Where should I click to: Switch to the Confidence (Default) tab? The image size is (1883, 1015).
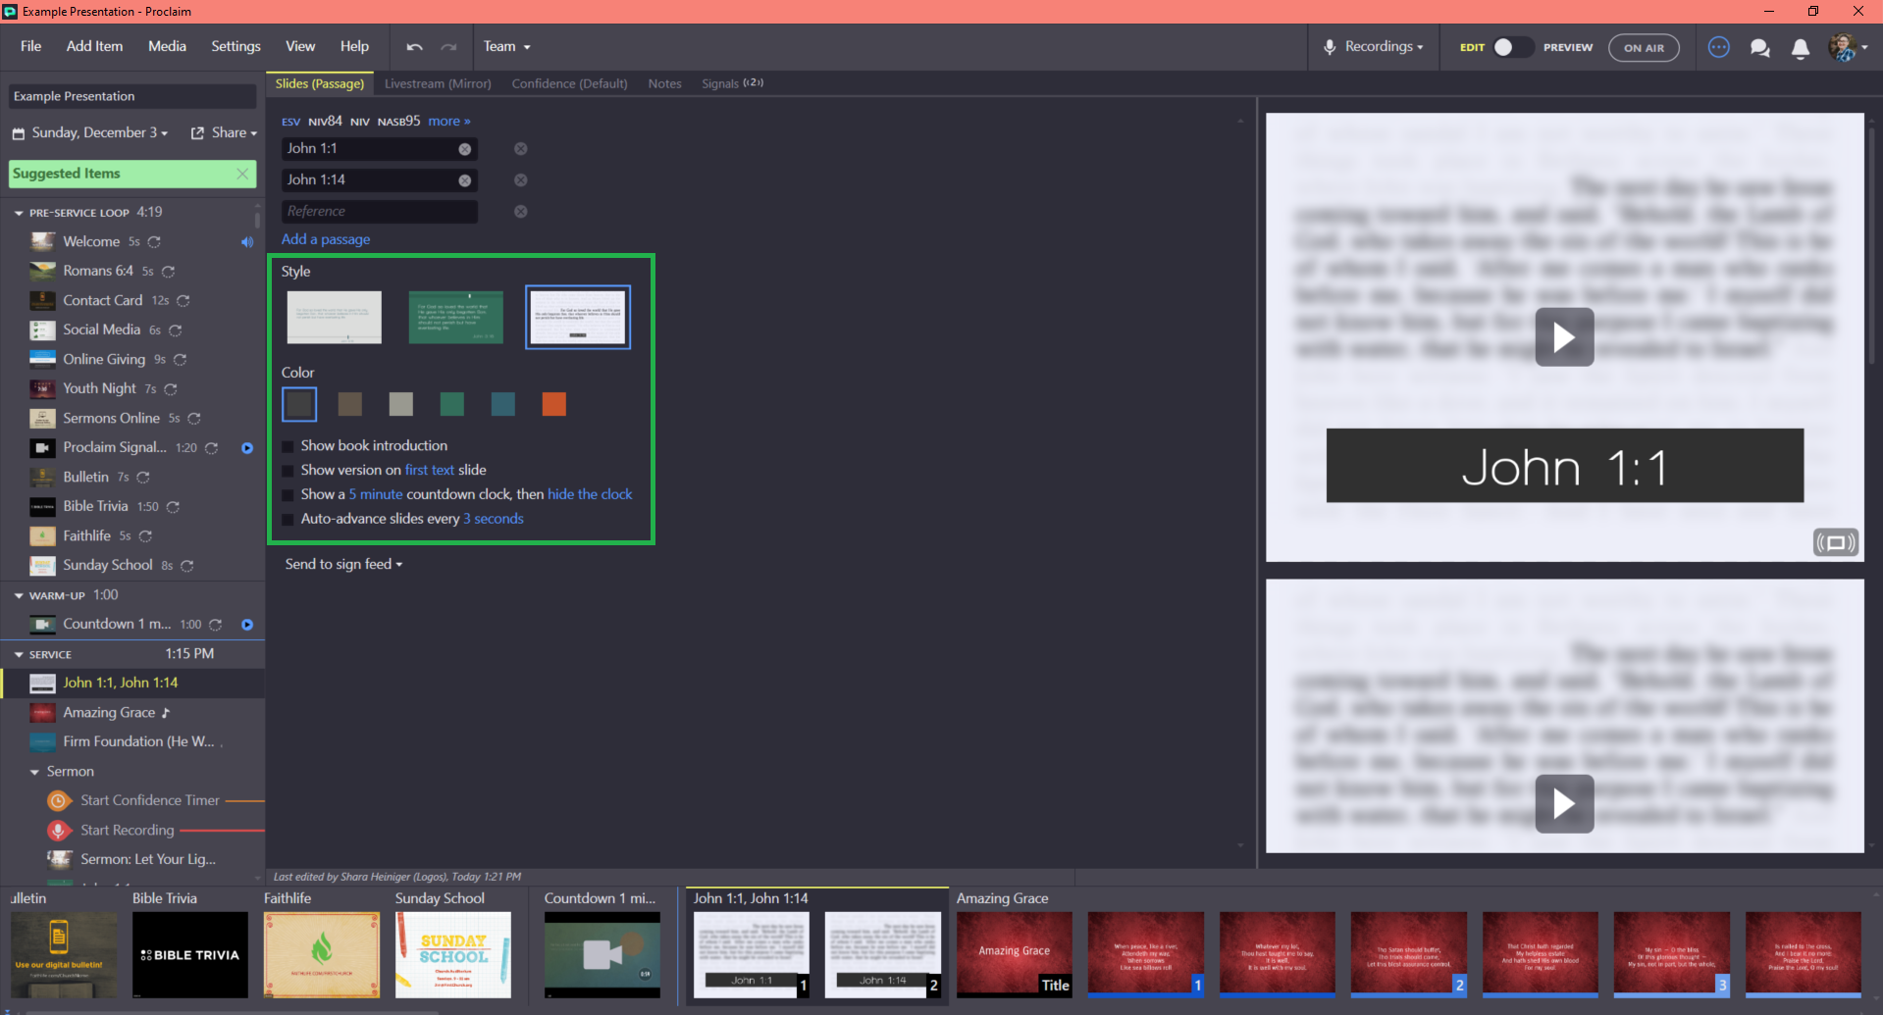coord(569,83)
